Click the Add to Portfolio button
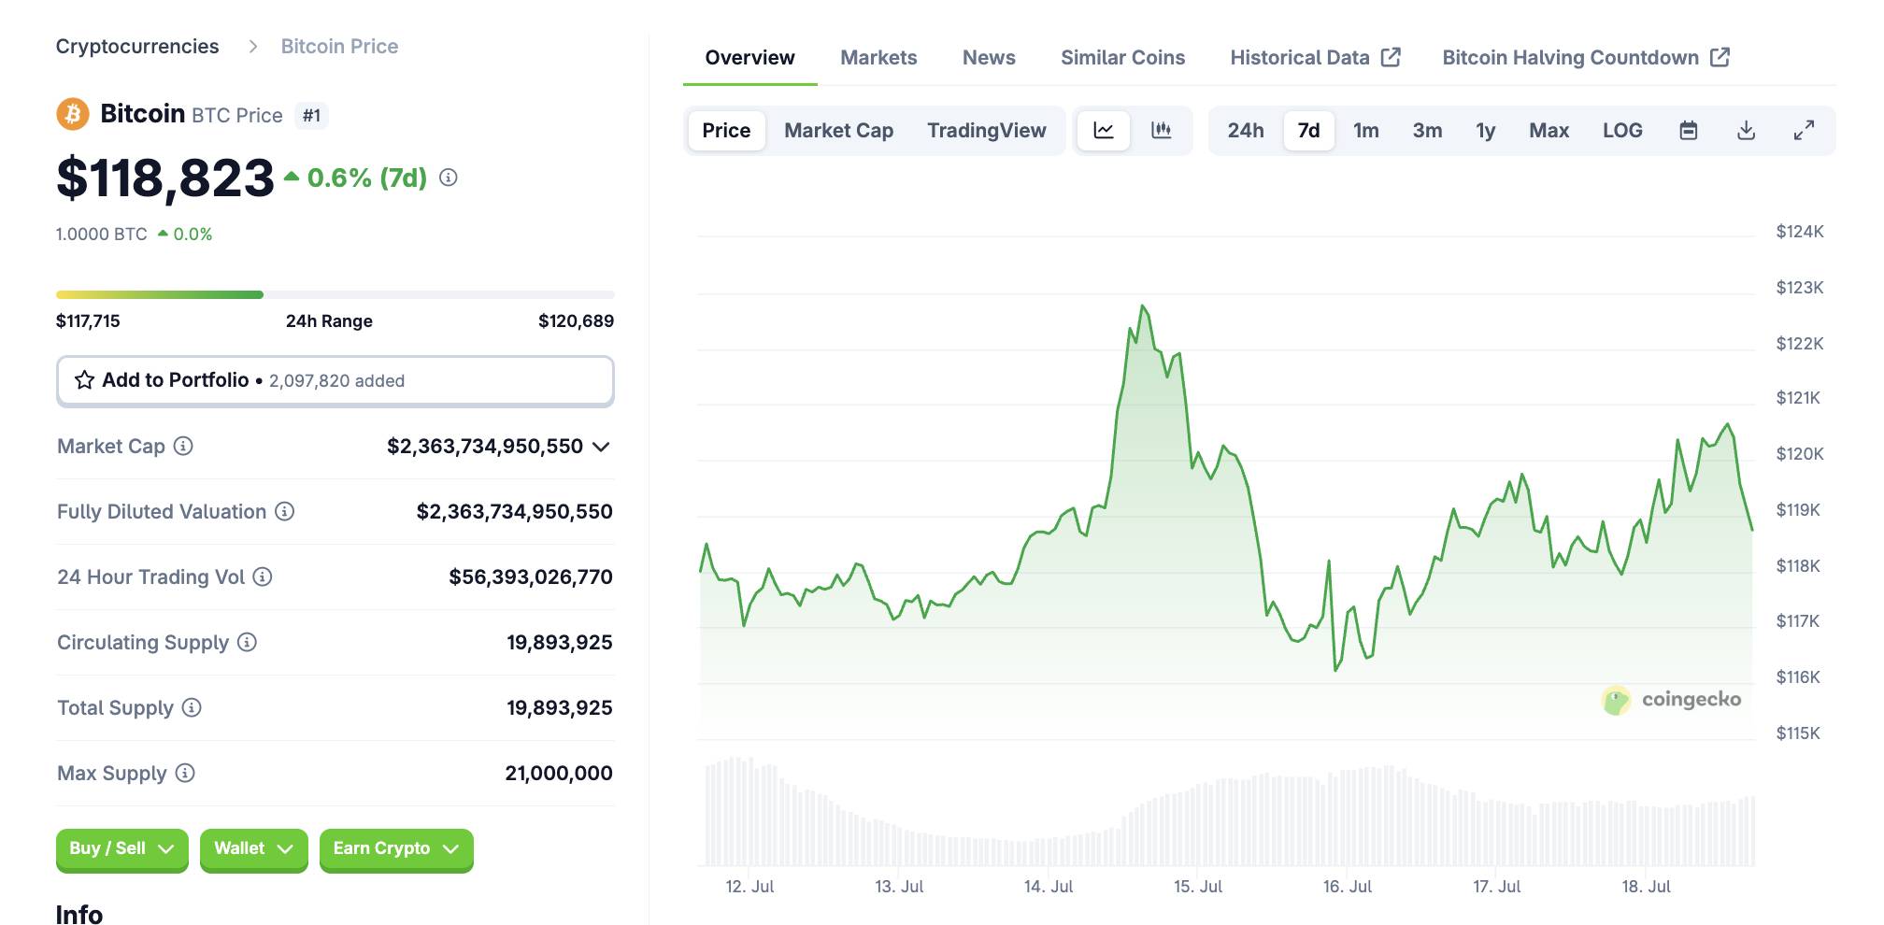The width and height of the screenshot is (1884, 925). [335, 380]
